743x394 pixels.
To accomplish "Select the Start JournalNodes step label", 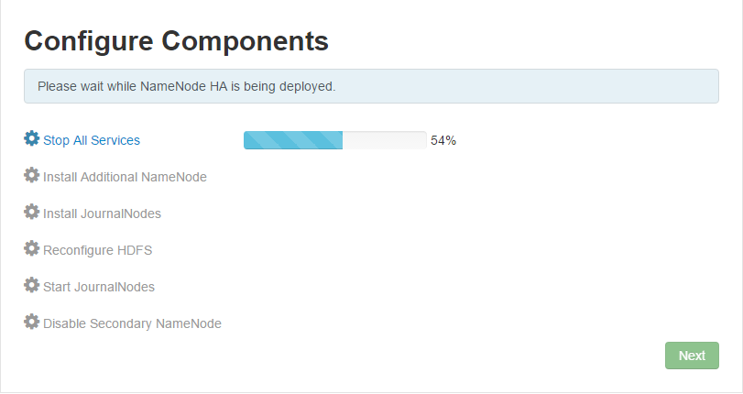I will [x=99, y=287].
